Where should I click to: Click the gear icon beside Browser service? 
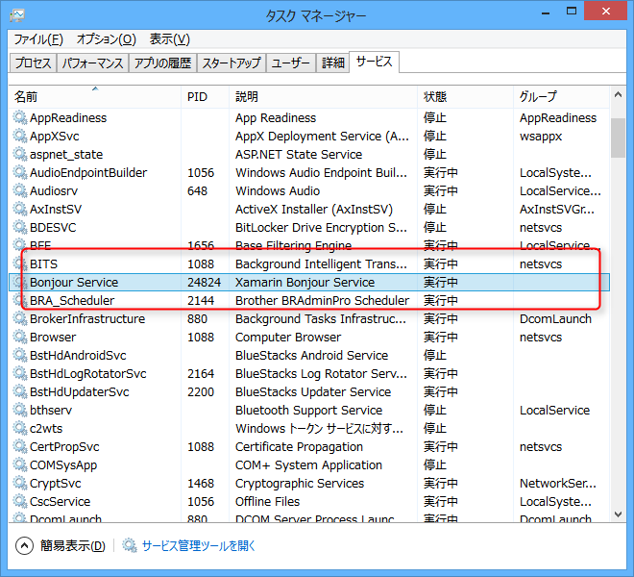tap(20, 338)
